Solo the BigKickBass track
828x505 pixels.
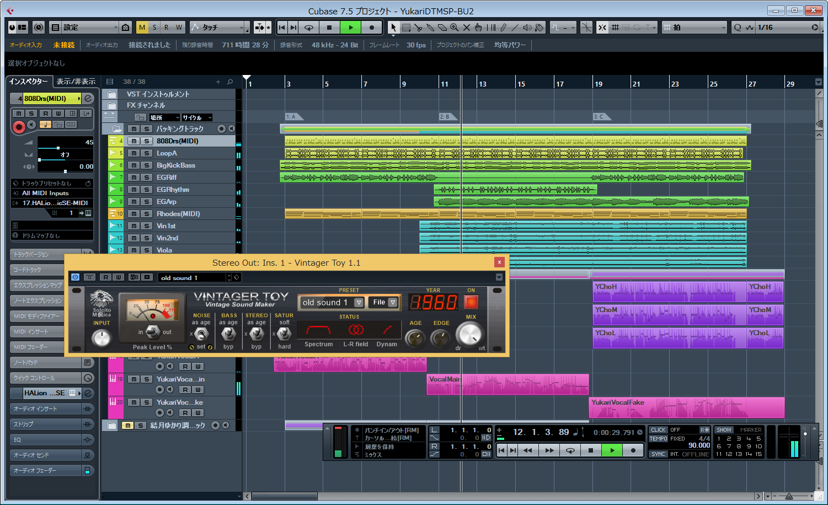[146, 165]
